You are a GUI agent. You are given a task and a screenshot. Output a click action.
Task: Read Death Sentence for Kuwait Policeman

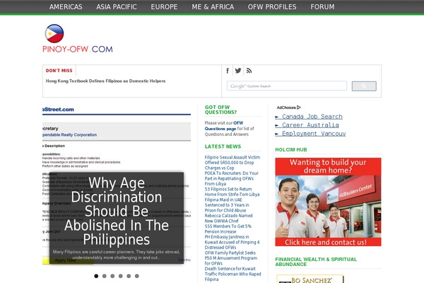232,274
